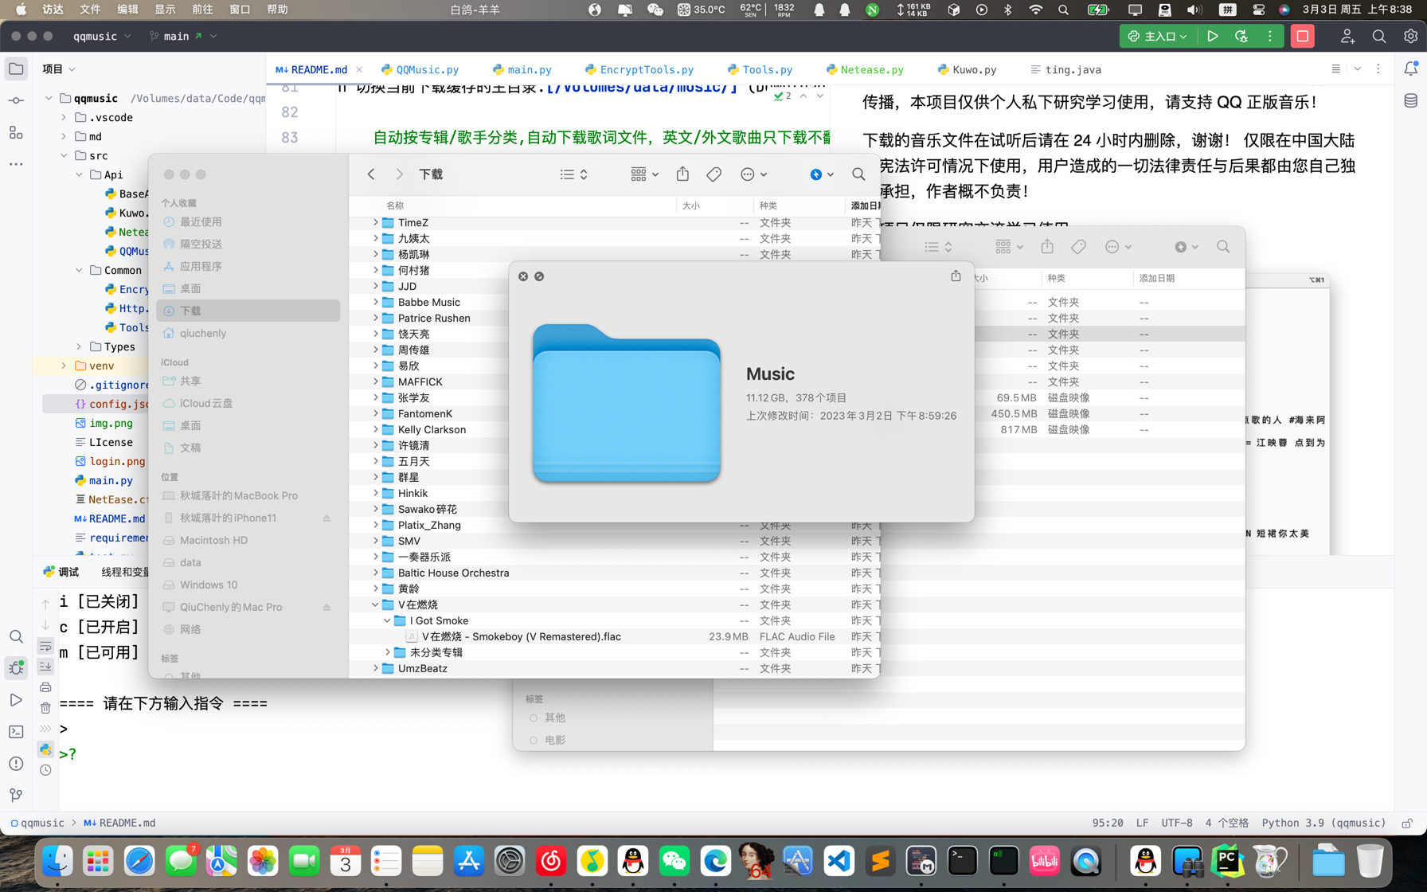Open PyCharm settings gear icon

click(1410, 36)
